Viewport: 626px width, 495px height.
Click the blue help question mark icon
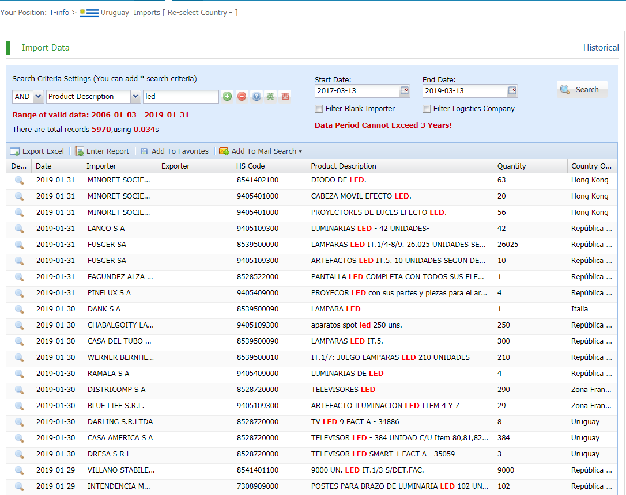tap(257, 97)
